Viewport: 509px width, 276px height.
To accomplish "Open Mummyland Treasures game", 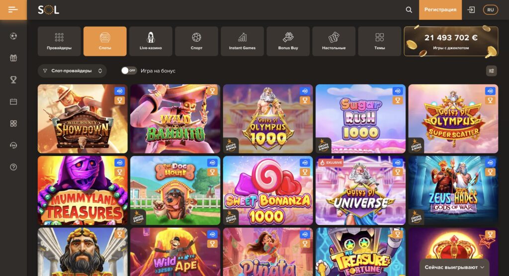I will [x=83, y=191].
